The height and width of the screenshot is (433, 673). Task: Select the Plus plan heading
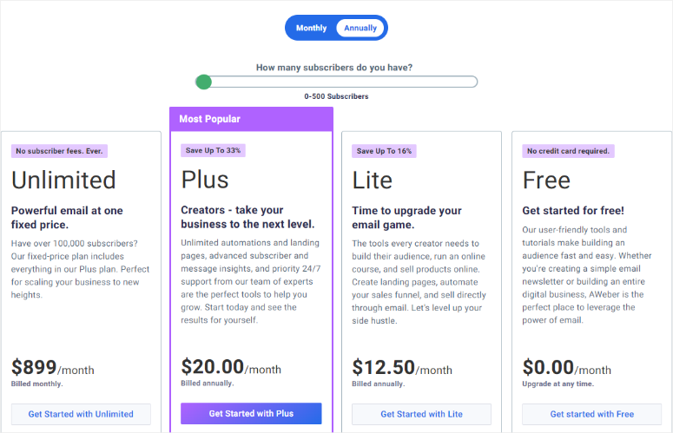click(x=205, y=180)
